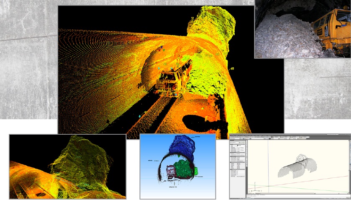Image resolution: width=351 pixels, height=200 pixels.
Task: Open the 'No selection' dropdown in Properties
Action: [x=236, y=143]
